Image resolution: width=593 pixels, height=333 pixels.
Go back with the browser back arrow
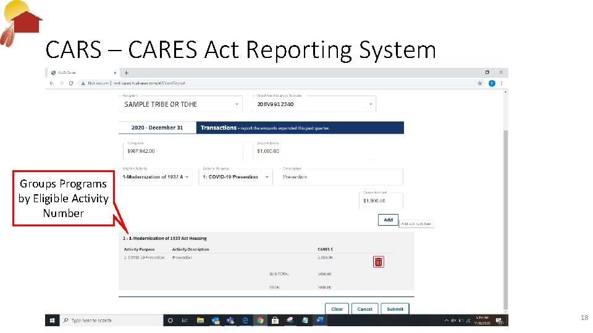[52, 83]
